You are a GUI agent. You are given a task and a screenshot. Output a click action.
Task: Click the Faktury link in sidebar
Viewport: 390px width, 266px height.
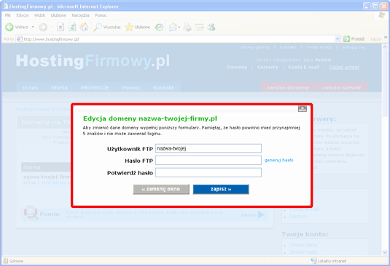(298, 216)
